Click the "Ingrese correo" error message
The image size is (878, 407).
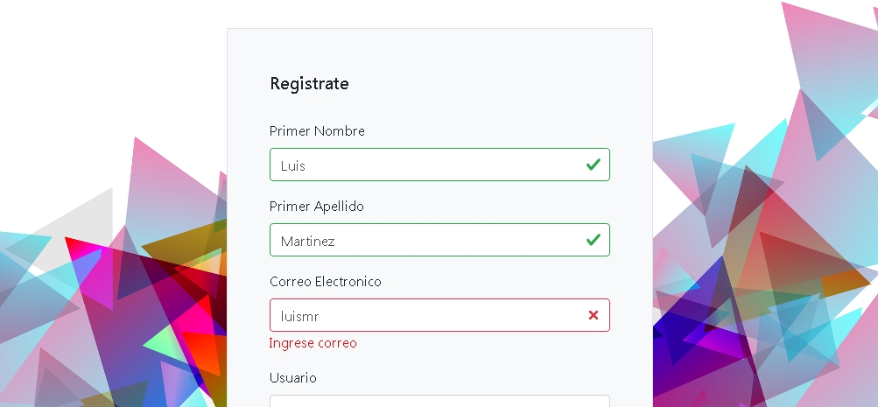click(313, 343)
